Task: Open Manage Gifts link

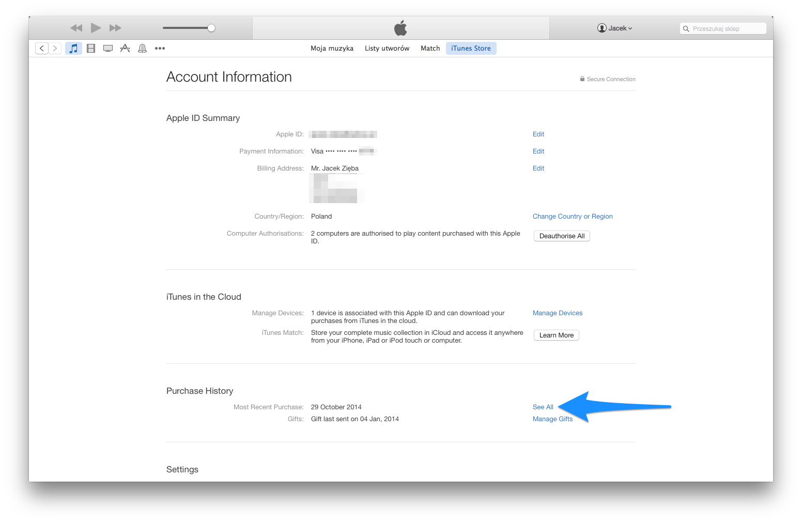Action: tap(552, 419)
